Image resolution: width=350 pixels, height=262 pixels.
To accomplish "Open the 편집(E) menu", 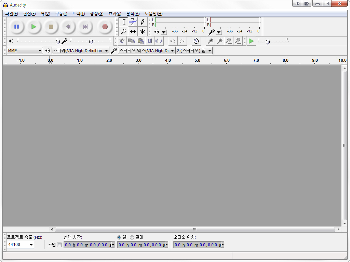I will (x=29, y=14).
